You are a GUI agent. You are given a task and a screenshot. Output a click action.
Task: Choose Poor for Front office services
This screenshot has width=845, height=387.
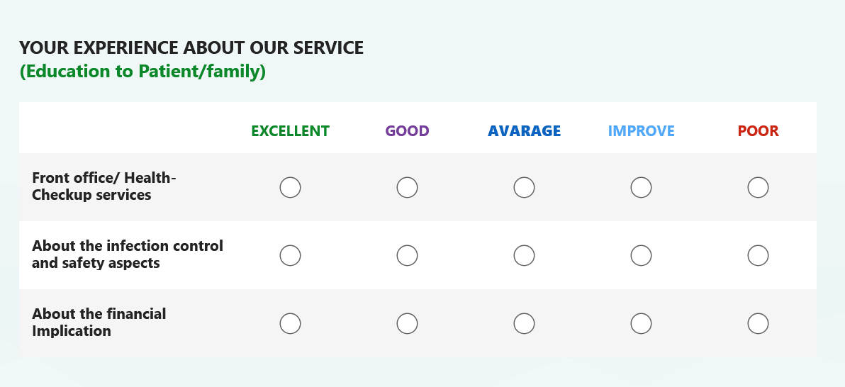click(758, 188)
